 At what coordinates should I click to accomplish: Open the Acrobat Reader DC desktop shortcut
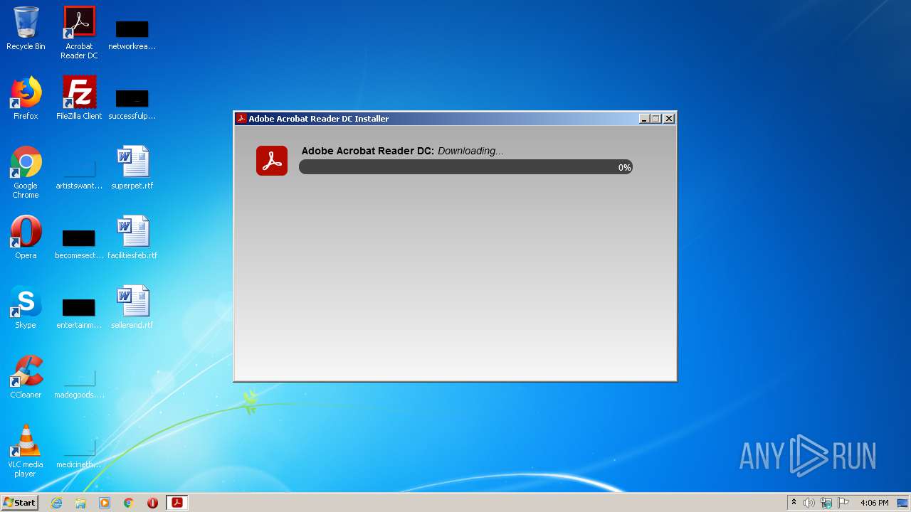coord(79,32)
